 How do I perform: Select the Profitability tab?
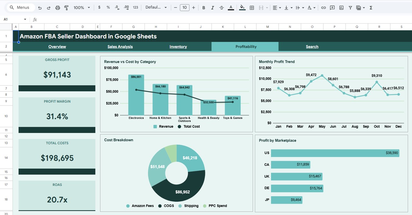(x=245, y=47)
